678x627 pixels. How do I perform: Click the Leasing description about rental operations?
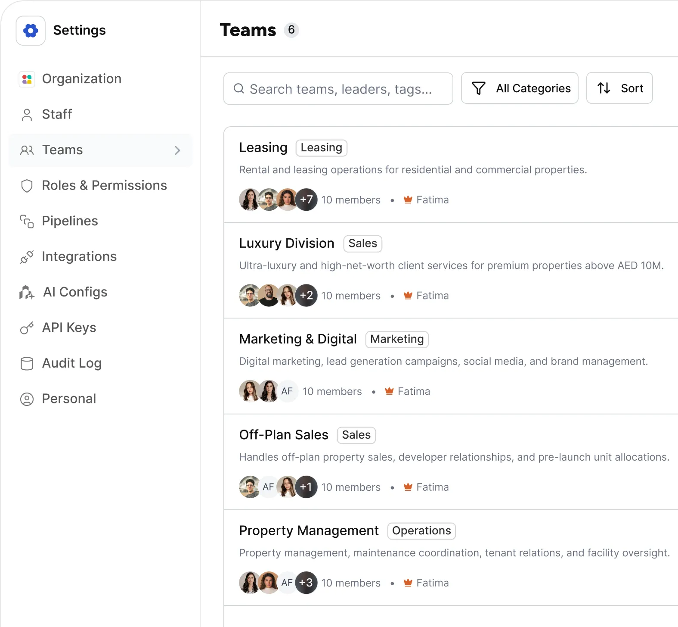(x=413, y=170)
